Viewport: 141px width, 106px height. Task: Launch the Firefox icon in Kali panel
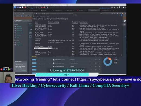click(x=25, y=7)
